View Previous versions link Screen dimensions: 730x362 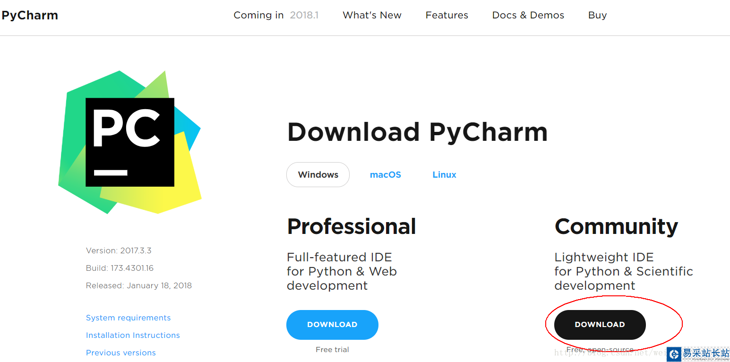(x=120, y=353)
